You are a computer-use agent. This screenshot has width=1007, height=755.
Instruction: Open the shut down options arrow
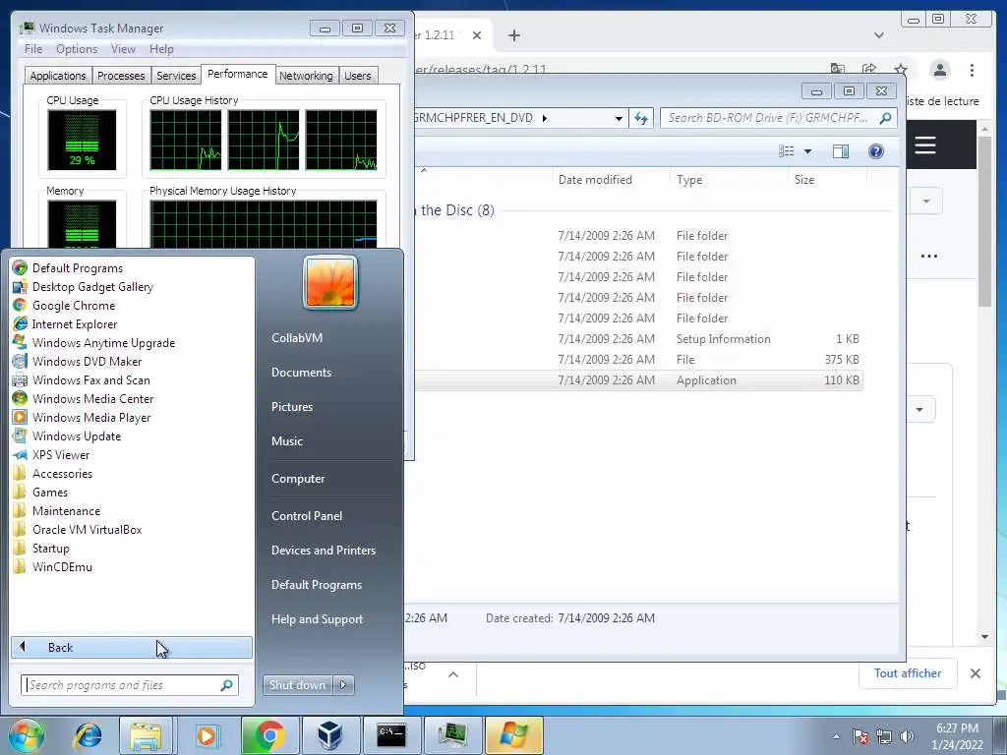[x=343, y=685]
